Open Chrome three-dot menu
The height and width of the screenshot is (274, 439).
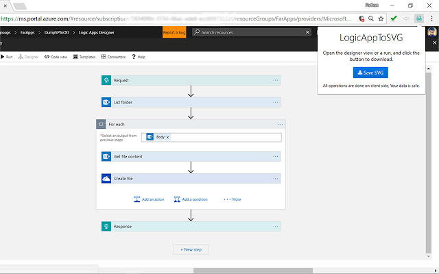click(x=431, y=18)
